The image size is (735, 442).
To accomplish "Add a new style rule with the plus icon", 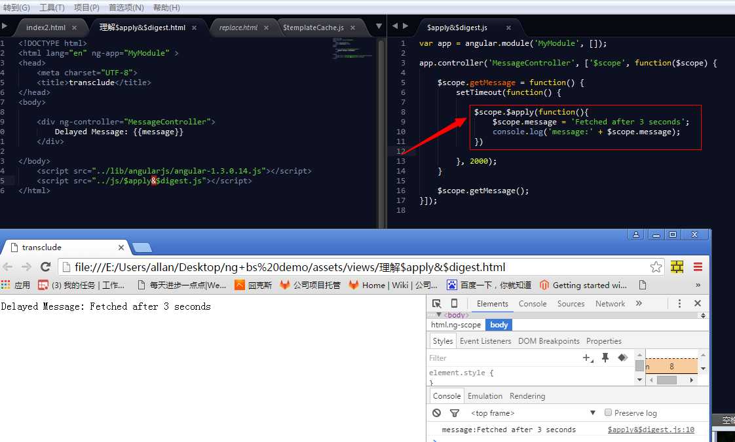I will 588,358.
